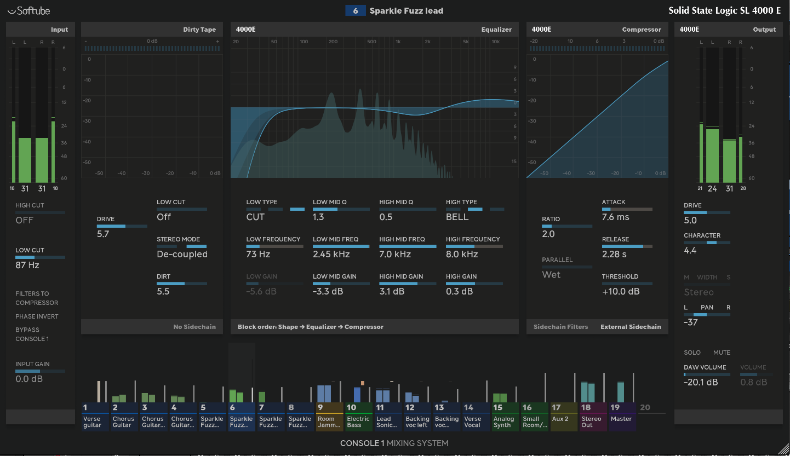Adjust the Low Frequency 73 Hz slider

(275, 246)
